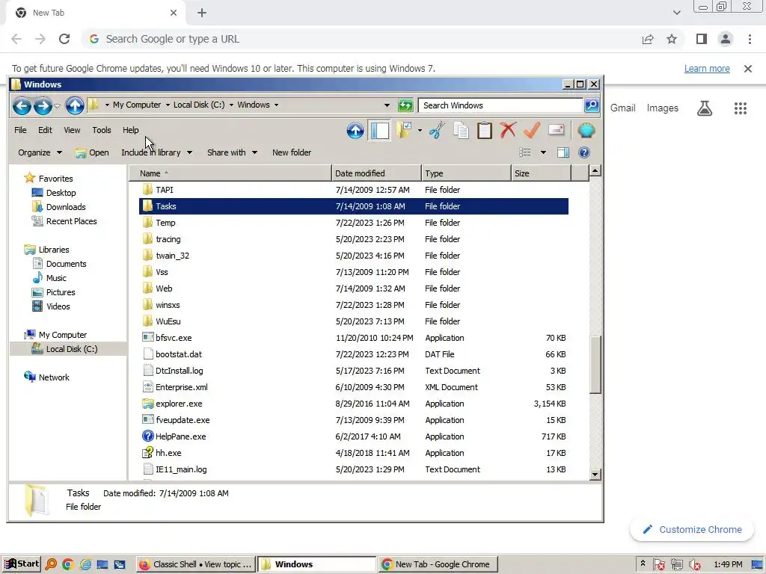Sort by Name column header
The height and width of the screenshot is (574, 766).
tap(230, 173)
